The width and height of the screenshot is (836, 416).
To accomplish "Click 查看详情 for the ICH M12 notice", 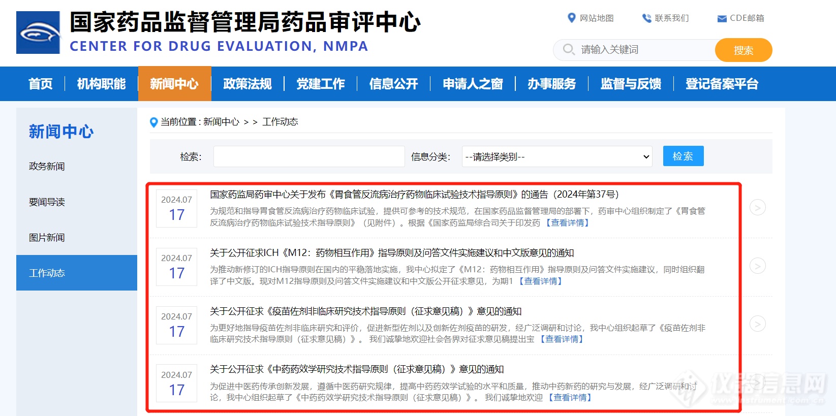I will point(540,281).
